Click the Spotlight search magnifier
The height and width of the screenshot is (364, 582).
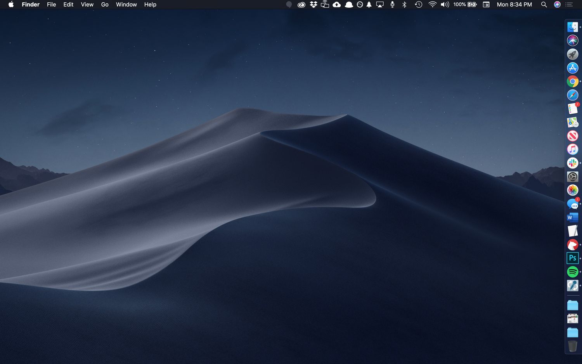pyautogui.click(x=544, y=5)
